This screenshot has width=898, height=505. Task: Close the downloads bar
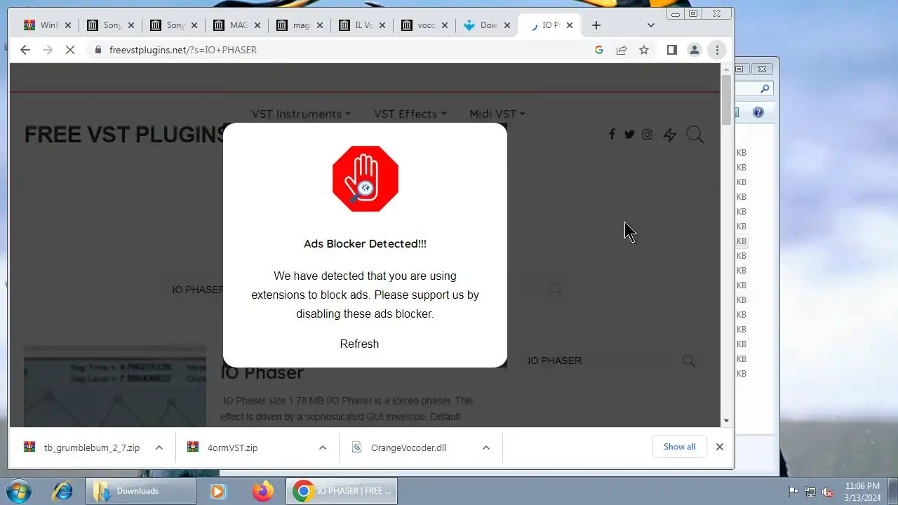(719, 447)
